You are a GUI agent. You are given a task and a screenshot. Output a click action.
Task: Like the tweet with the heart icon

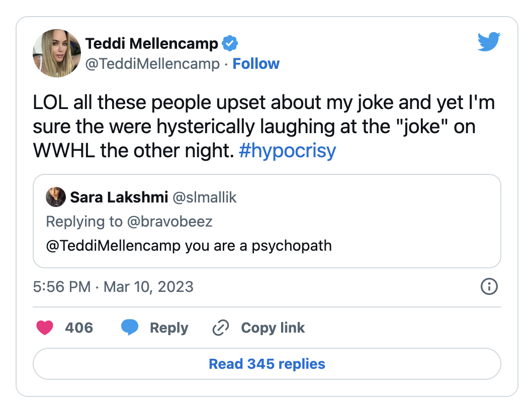point(45,328)
